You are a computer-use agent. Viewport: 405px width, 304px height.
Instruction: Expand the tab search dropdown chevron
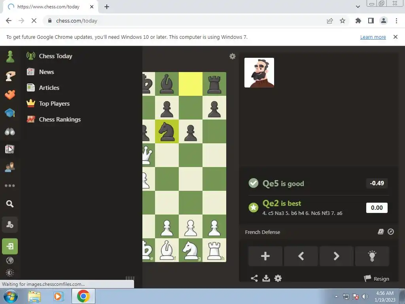click(358, 7)
